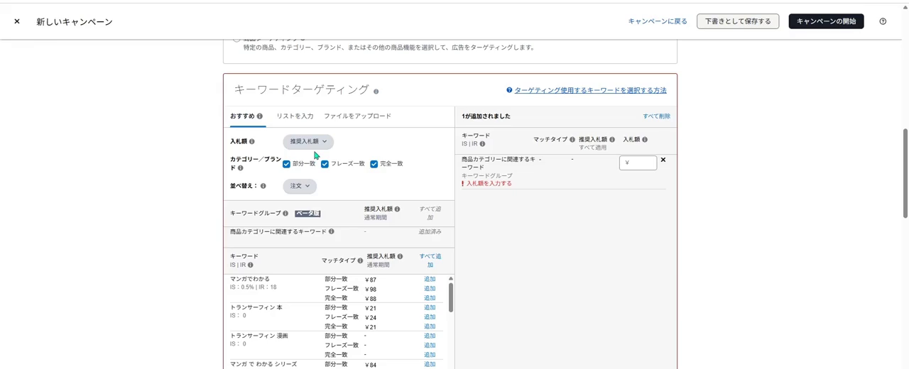Click the help icon beside ターゲティング使用するキーワード link
This screenshot has width=909, height=369.
(x=509, y=91)
